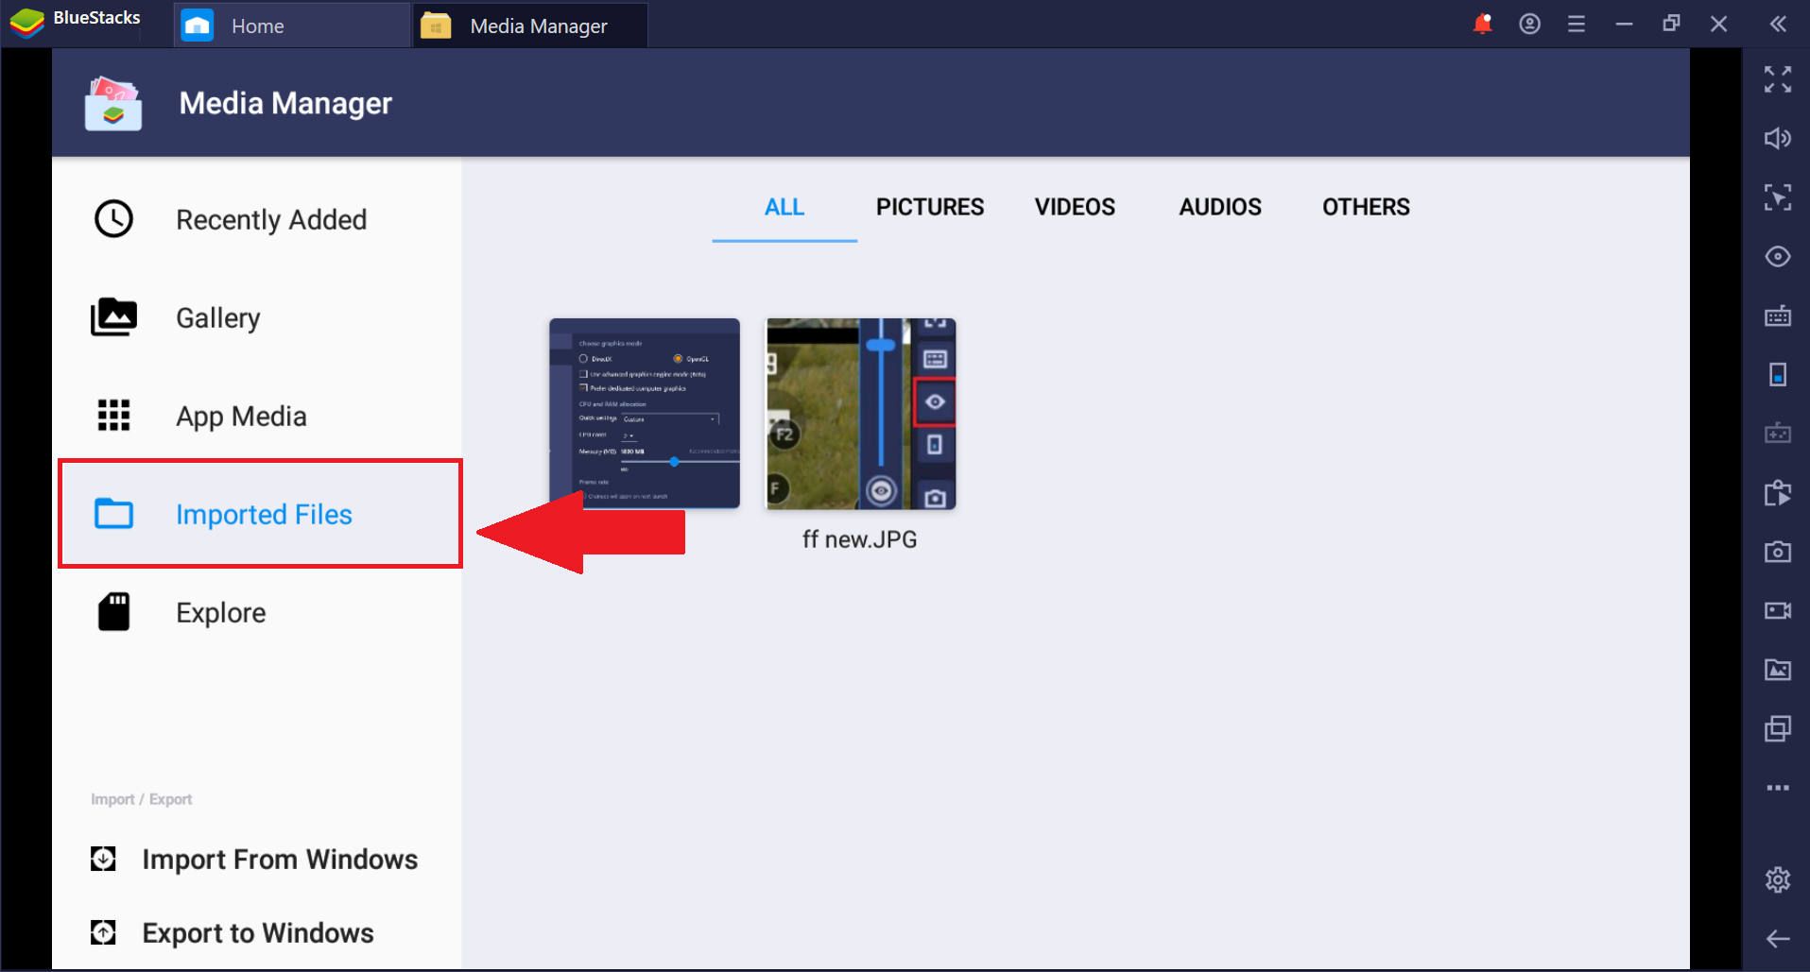Click the gamepad controls icon
The image size is (1810, 972).
[1778, 434]
